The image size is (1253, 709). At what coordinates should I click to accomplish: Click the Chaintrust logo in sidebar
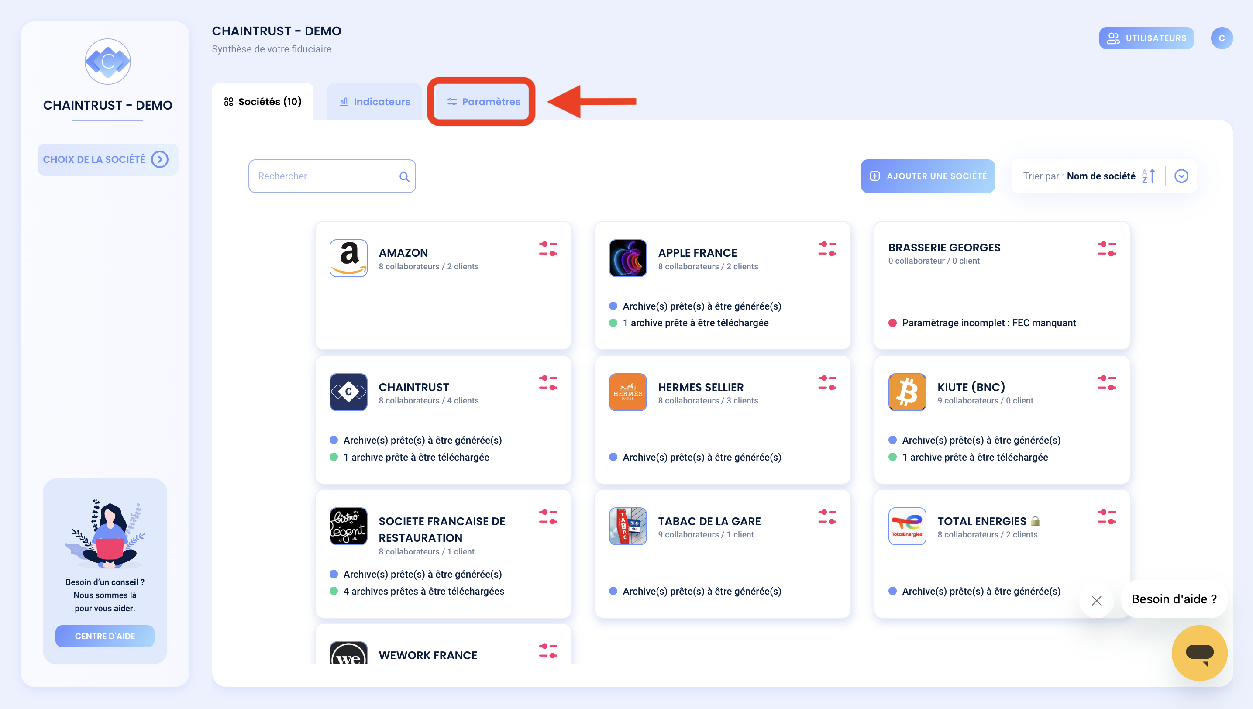[x=108, y=62]
